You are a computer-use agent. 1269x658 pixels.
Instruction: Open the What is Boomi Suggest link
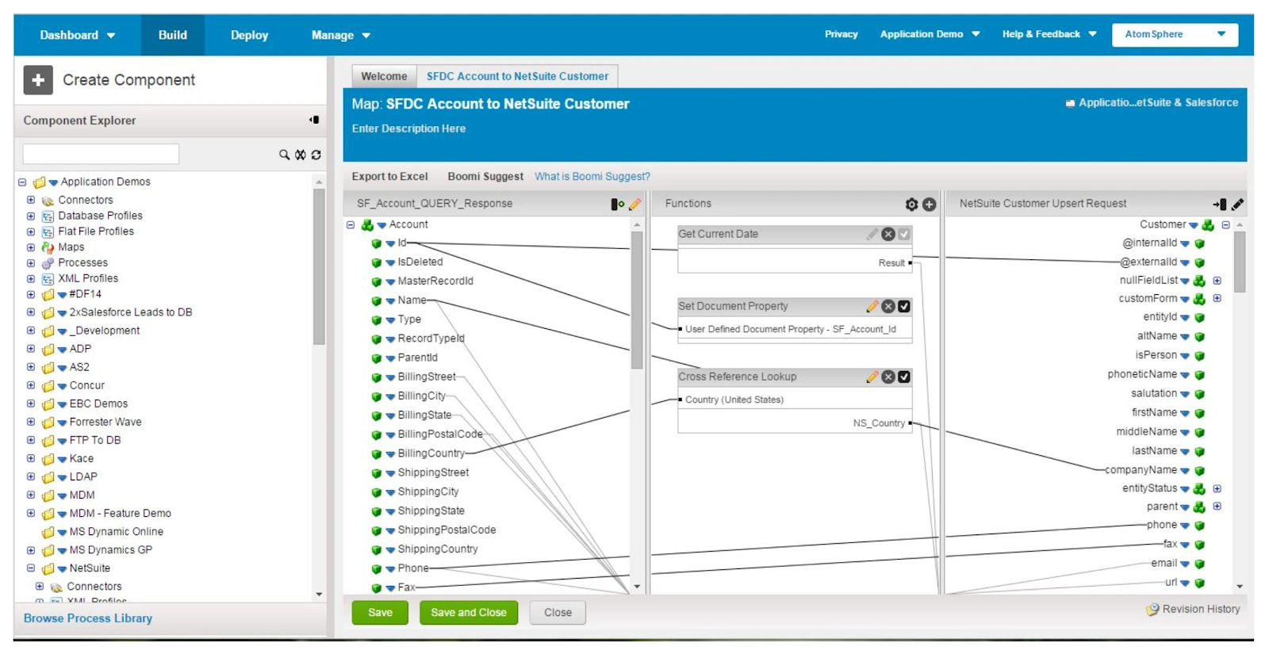click(592, 177)
